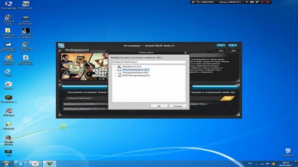The height and width of the screenshot is (167, 298).
Task: Expand the DVD RW дисковод (F:) node
Action: pyautogui.click(x=115, y=76)
